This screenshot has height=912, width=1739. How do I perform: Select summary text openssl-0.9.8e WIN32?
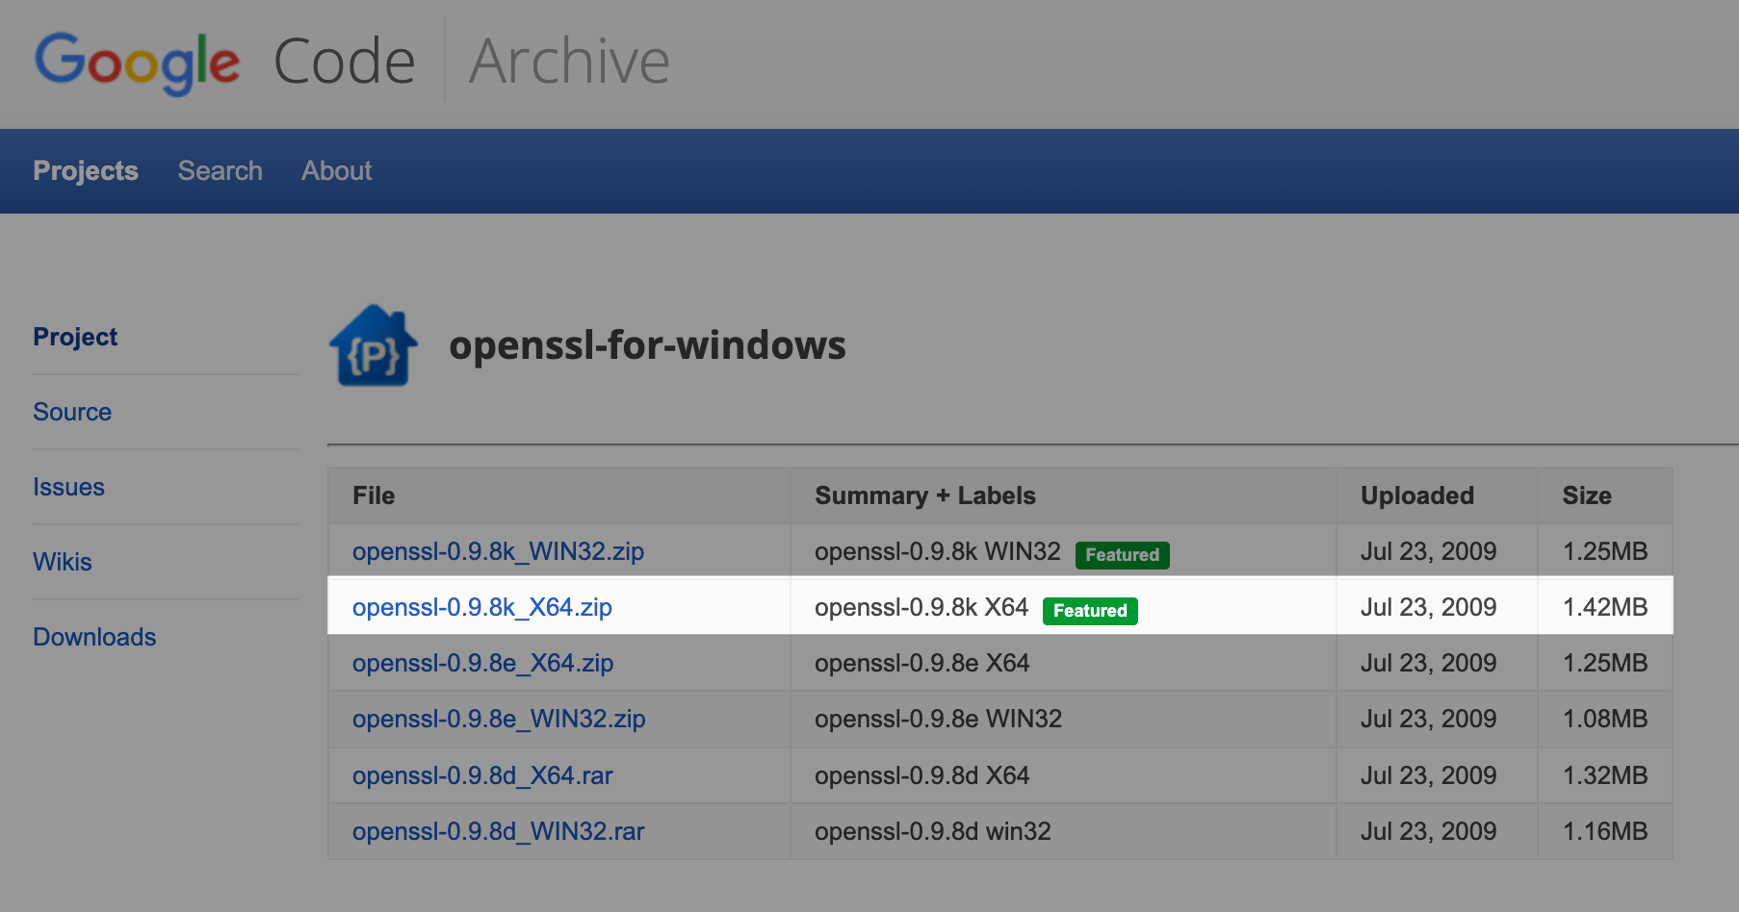939,719
